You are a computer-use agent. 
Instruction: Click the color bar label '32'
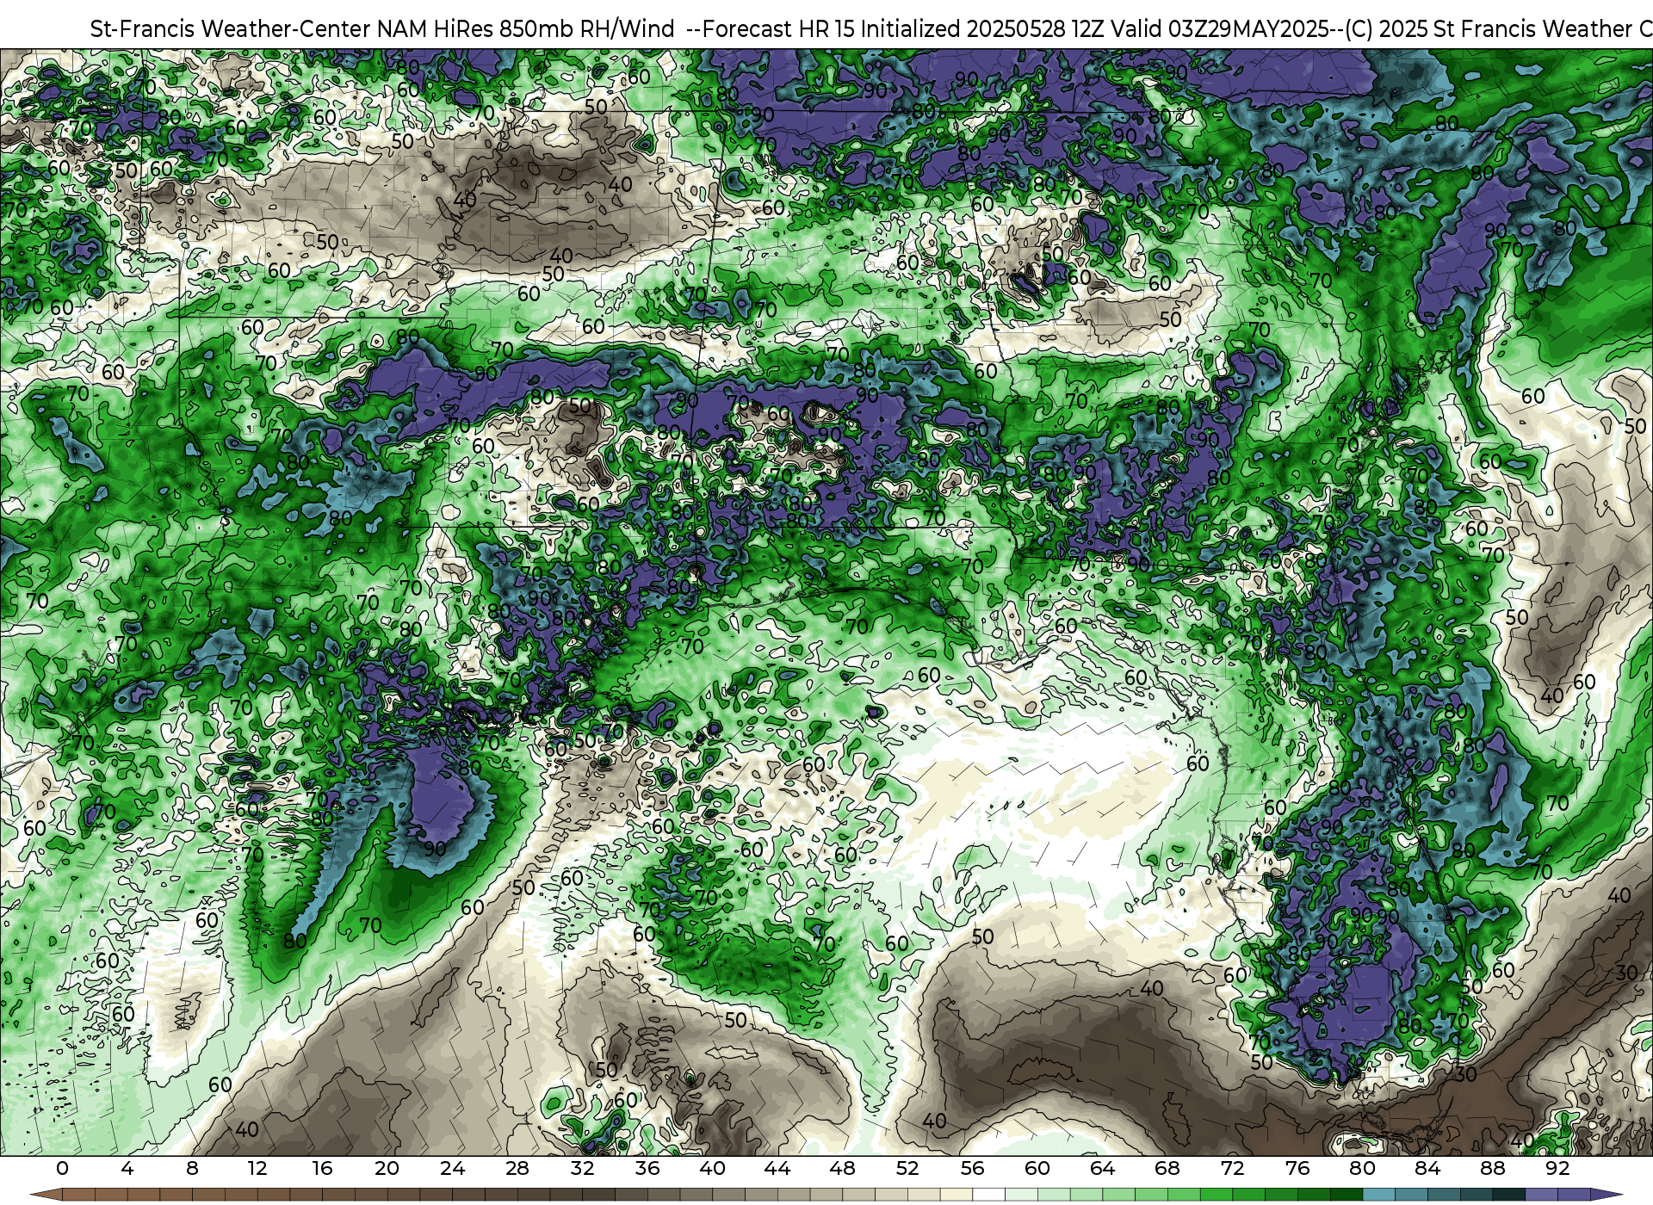tap(582, 1169)
